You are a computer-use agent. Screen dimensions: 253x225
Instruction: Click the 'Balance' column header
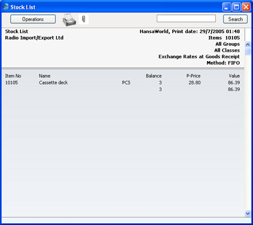point(154,76)
